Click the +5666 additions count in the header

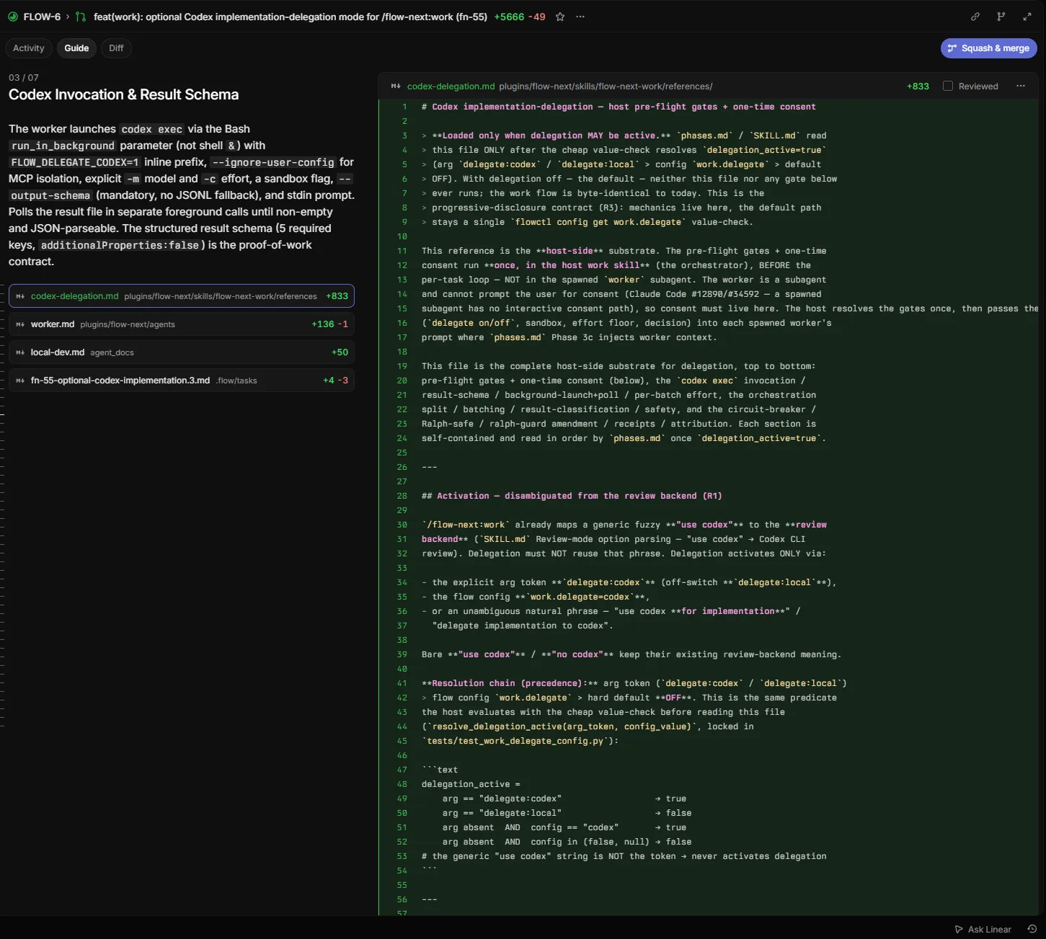[509, 17]
